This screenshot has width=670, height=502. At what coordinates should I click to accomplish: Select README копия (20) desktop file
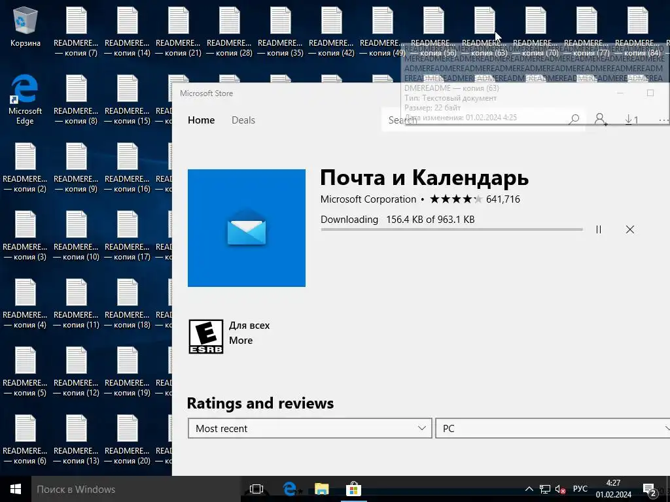click(x=128, y=439)
